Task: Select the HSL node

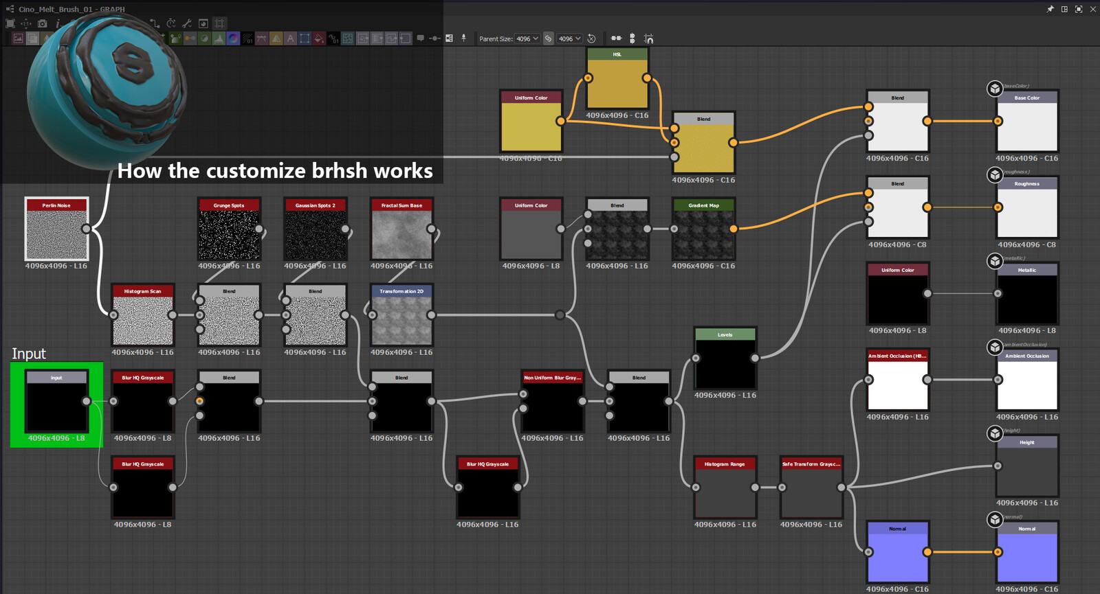Action: tap(617, 78)
